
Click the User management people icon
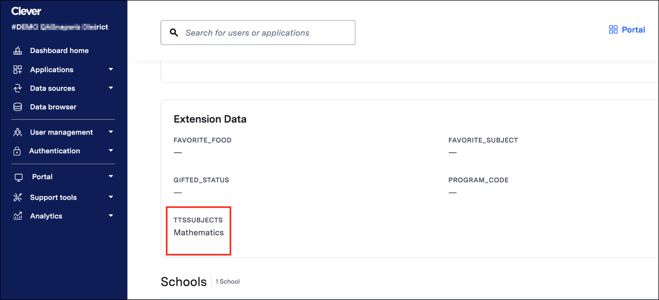18,132
